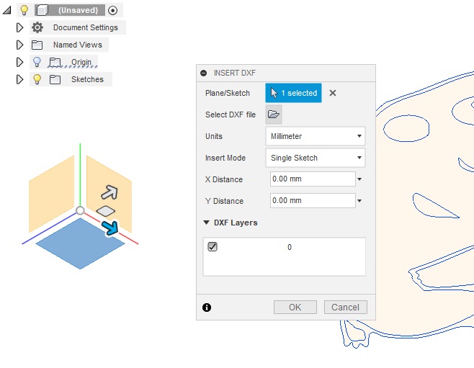The height and width of the screenshot is (368, 474).
Task: Select Sketches in browser tree
Action: pos(87,79)
